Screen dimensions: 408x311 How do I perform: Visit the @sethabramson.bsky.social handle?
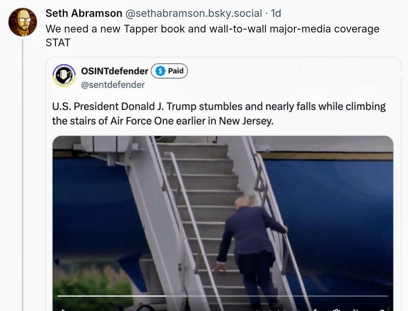point(194,13)
